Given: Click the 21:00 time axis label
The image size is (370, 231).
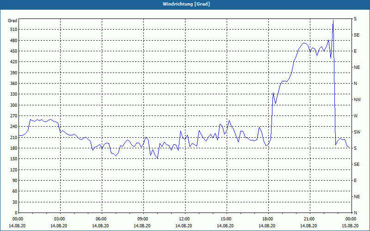Looking at the screenshot, I should coord(310,219).
